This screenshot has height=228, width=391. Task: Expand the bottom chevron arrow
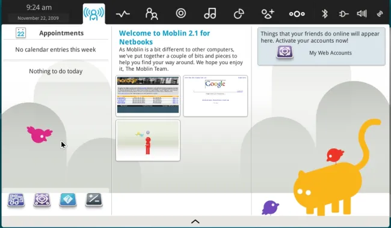[195, 221]
